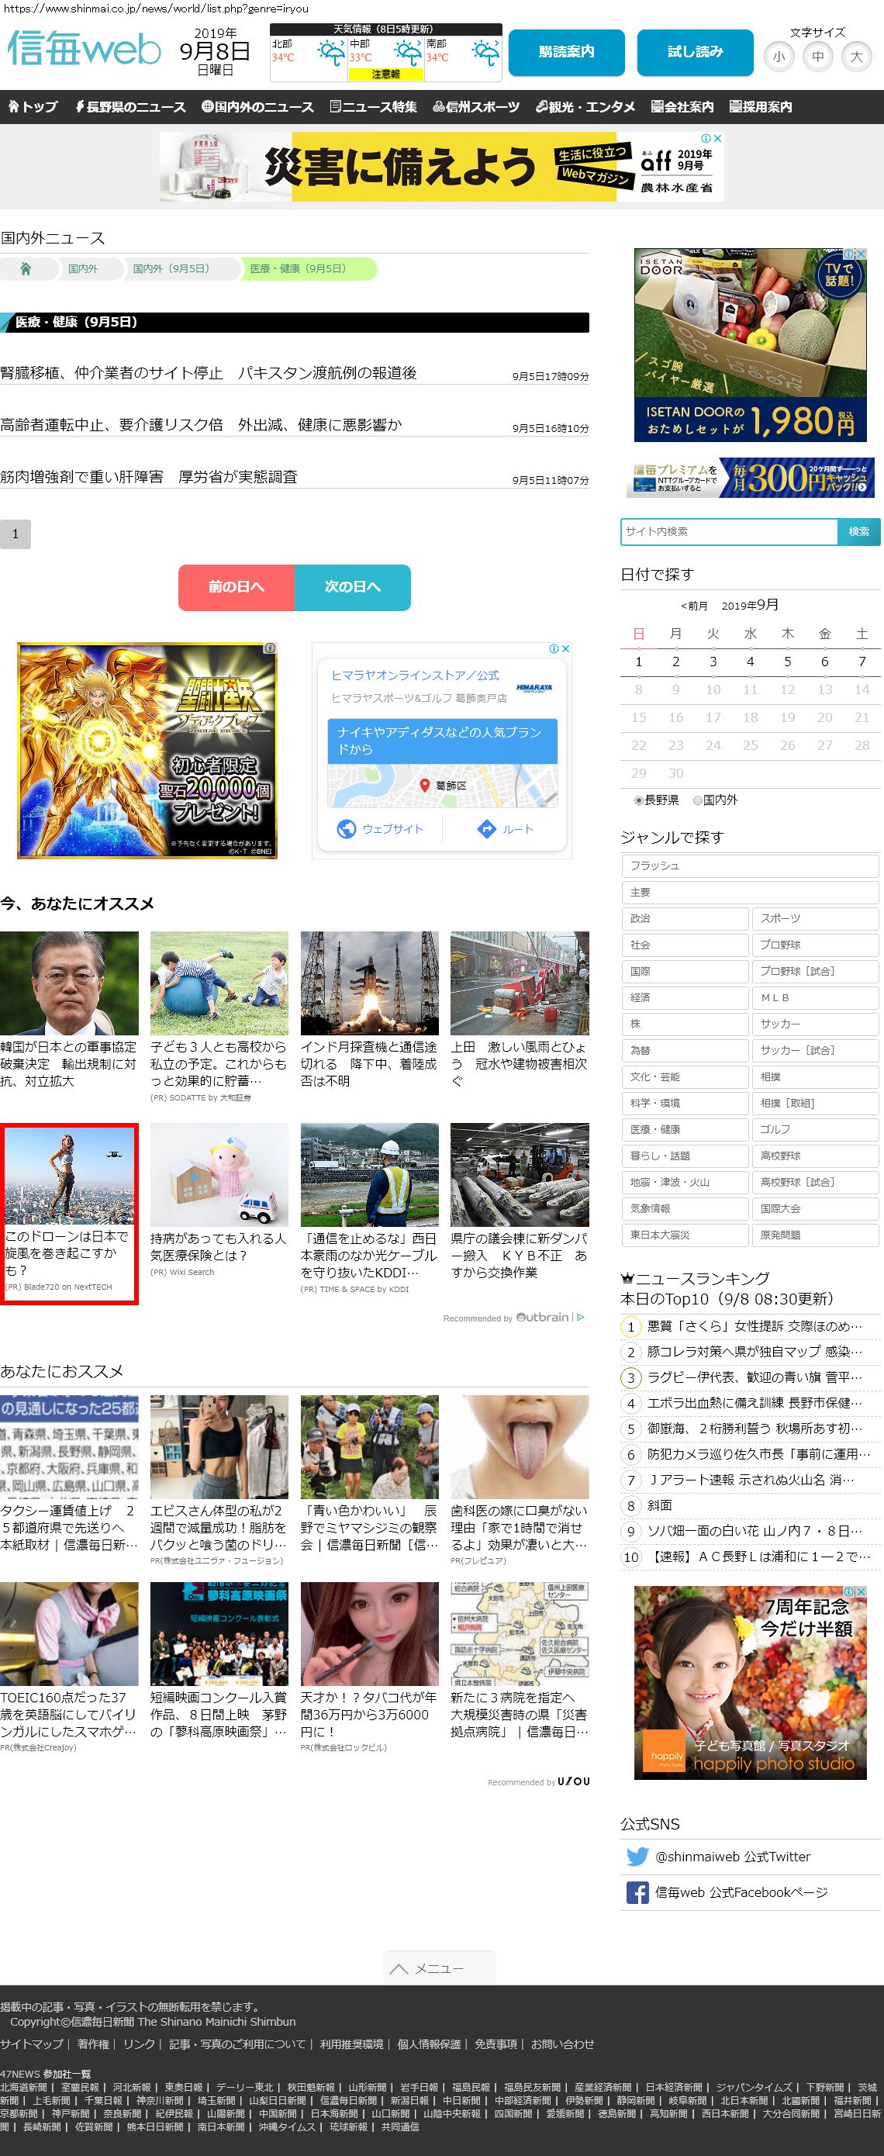
Task: Open the トップ menu item
Action: (x=33, y=107)
